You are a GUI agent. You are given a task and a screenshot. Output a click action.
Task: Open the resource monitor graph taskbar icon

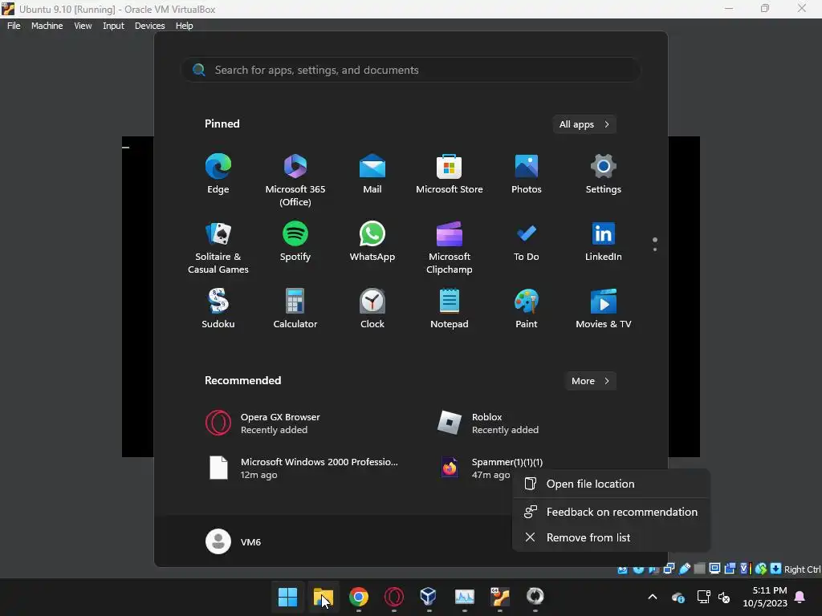[465, 597]
